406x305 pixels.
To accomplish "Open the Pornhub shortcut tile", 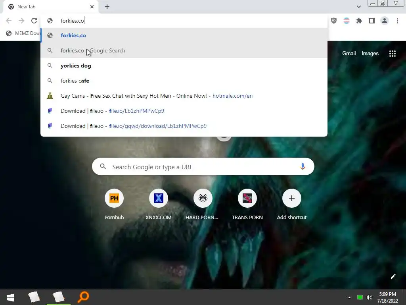I will coord(114,205).
